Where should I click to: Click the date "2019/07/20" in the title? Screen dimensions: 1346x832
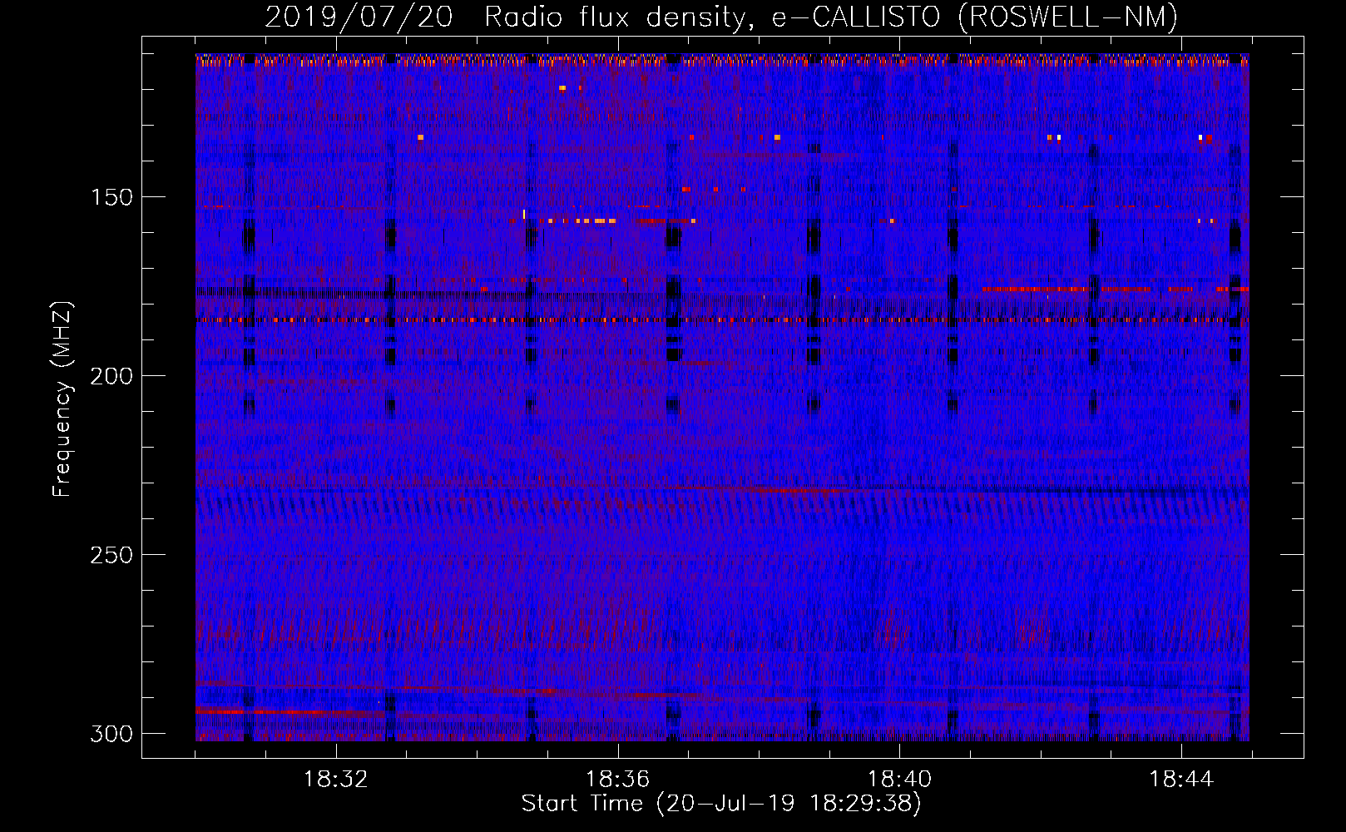tap(359, 17)
